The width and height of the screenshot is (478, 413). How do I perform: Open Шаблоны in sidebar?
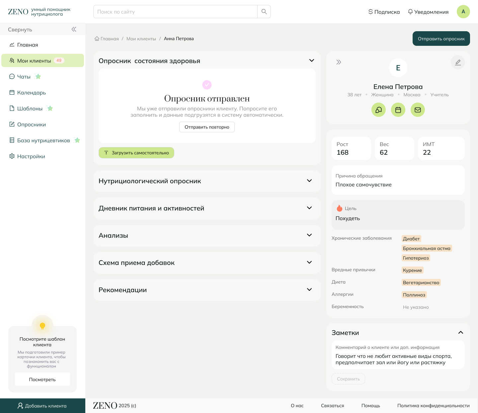pos(42,109)
